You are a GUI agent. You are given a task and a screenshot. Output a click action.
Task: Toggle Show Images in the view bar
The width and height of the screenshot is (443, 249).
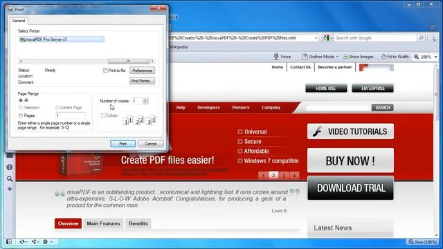click(x=359, y=57)
